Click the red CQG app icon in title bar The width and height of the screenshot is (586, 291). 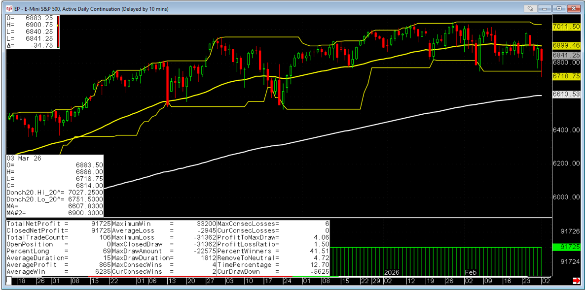(9, 8)
